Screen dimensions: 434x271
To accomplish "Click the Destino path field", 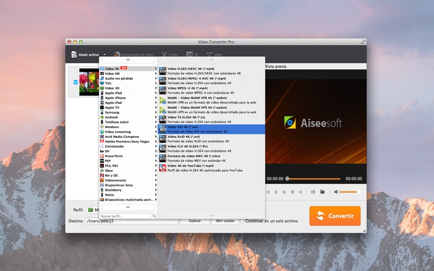I will click(x=132, y=221).
